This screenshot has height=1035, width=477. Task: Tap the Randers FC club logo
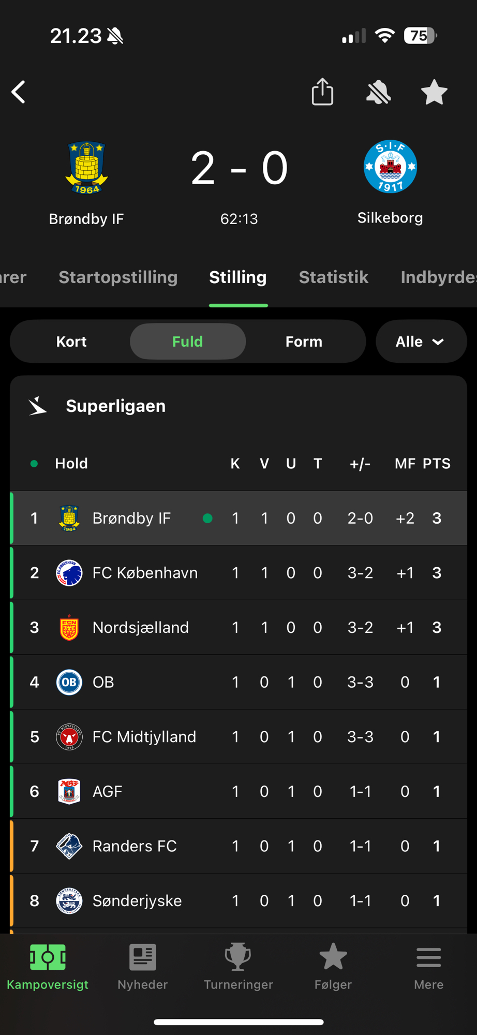[x=69, y=846]
